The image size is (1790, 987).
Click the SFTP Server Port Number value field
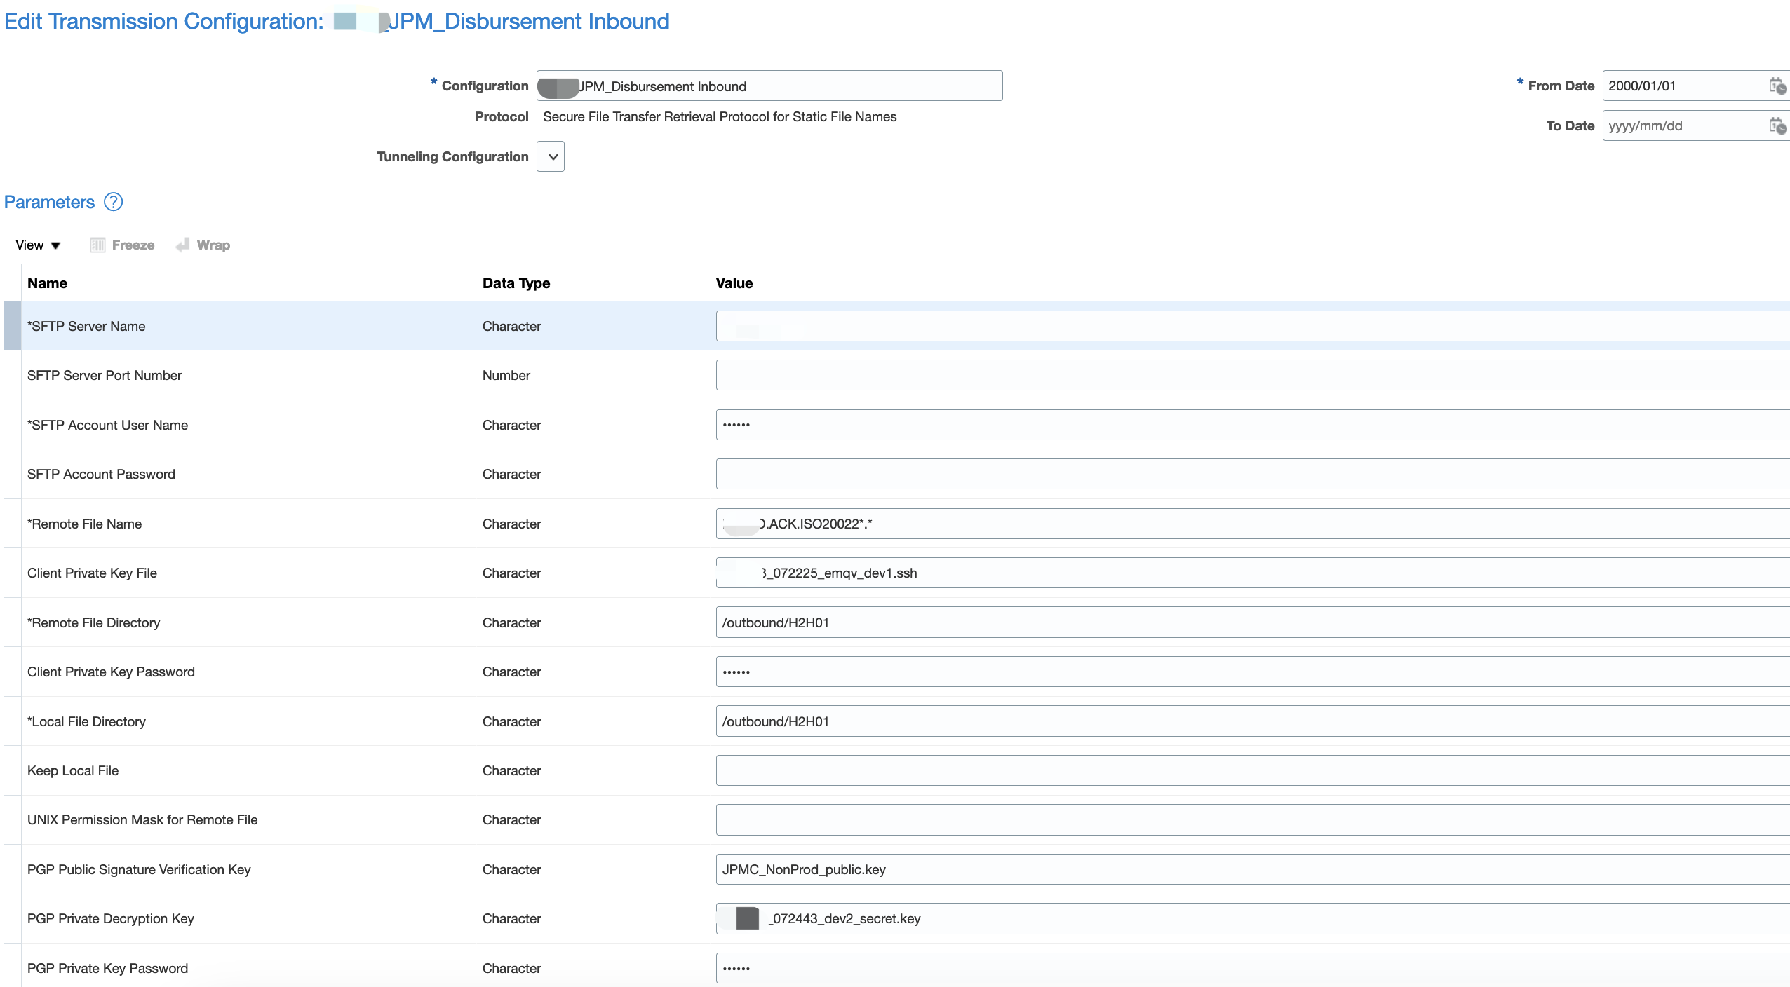click(1052, 374)
